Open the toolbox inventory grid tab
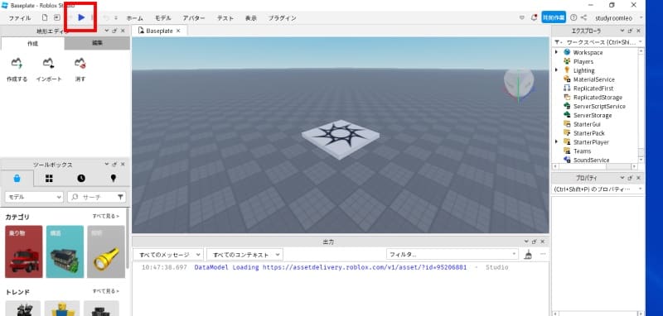Screen dimensions: 663x316 tap(49, 179)
